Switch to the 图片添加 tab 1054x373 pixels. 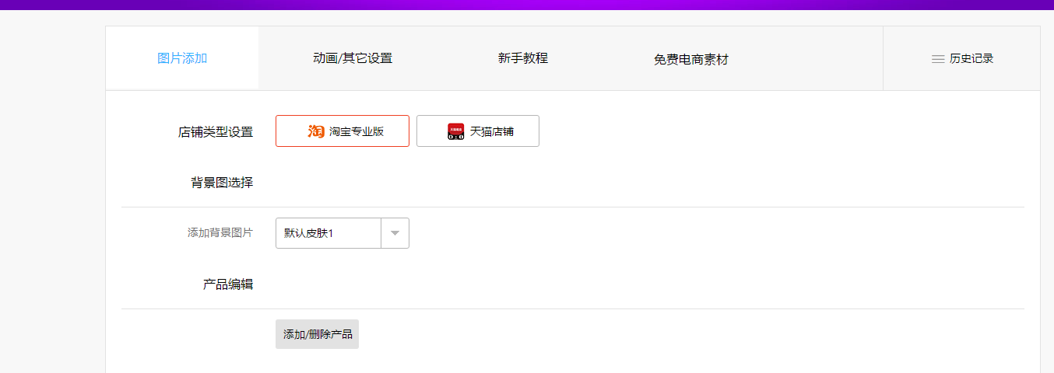182,58
